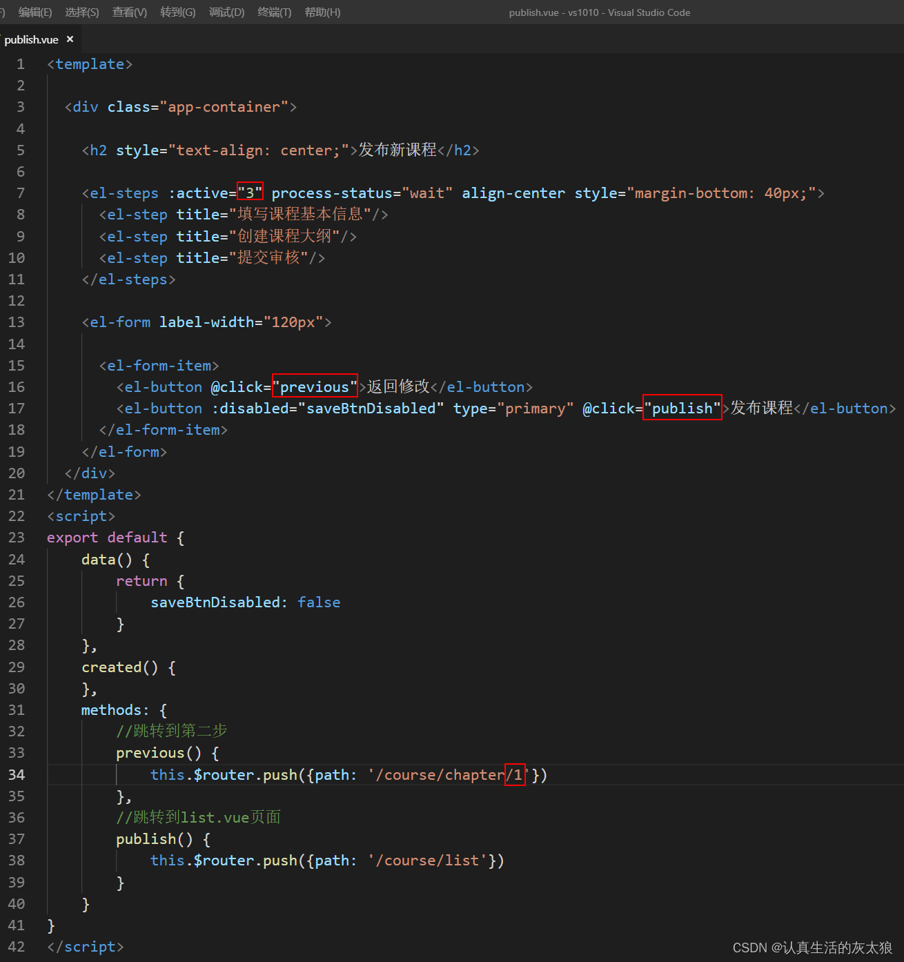Click saveBtnDisabled: false property
The height and width of the screenshot is (962, 904).
[x=246, y=602]
